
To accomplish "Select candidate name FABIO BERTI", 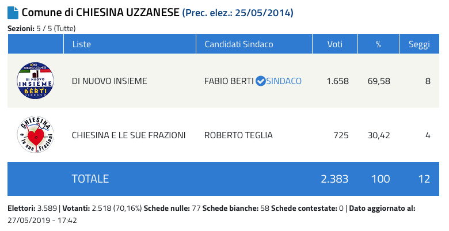I will click(229, 81).
